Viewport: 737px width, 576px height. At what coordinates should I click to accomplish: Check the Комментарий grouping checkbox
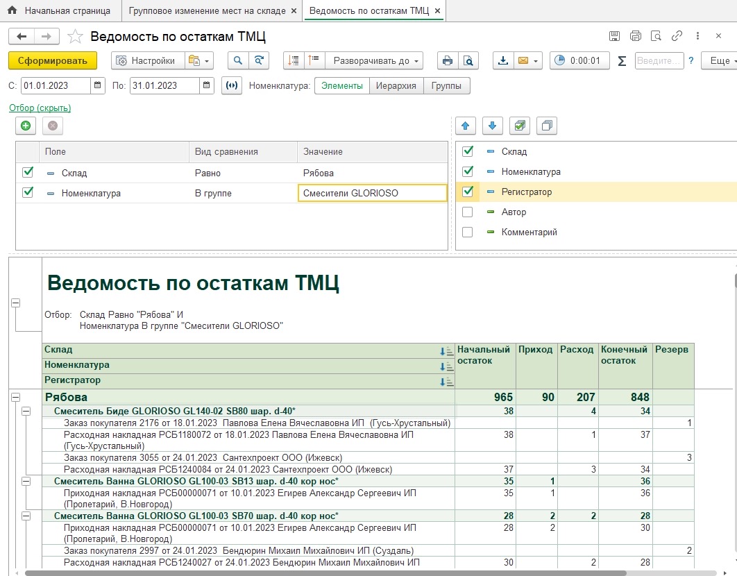(x=468, y=232)
